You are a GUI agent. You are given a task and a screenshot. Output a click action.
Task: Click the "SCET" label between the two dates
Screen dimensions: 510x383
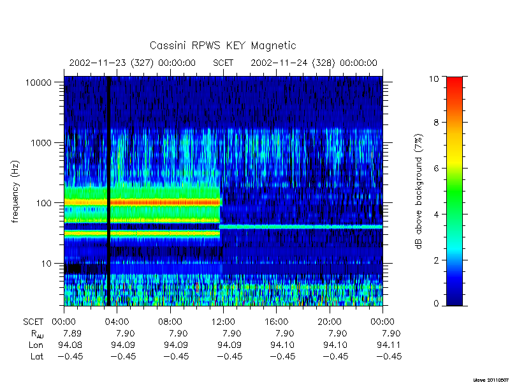[223, 63]
